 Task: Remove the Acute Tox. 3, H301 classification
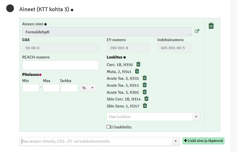[x=145, y=92]
